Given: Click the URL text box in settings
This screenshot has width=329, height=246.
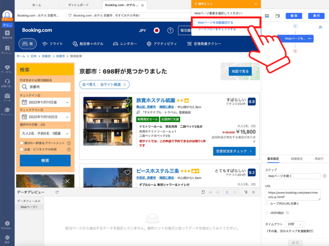Looking at the screenshot, I should pyautogui.click(x=293, y=195).
